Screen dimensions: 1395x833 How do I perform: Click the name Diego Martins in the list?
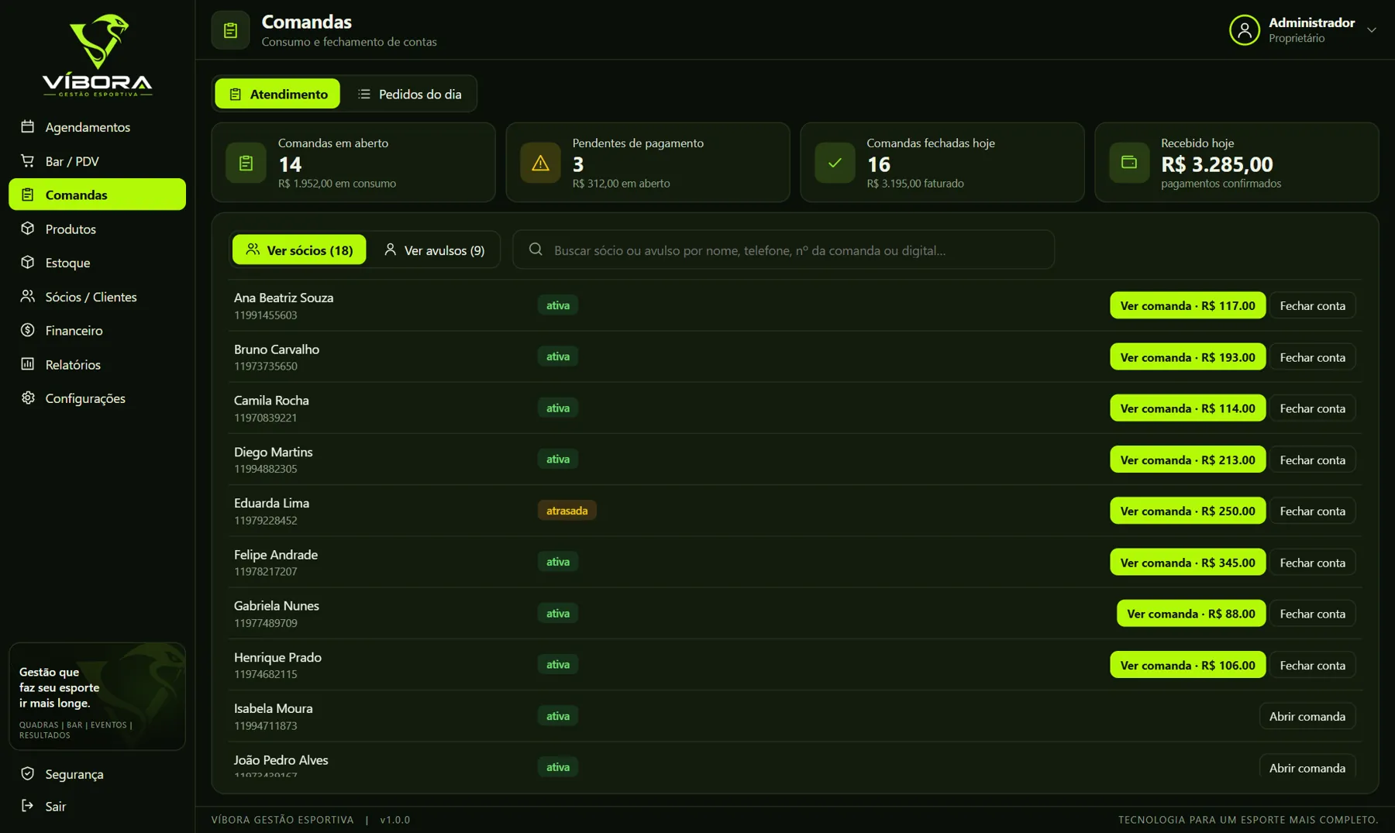[x=273, y=452]
